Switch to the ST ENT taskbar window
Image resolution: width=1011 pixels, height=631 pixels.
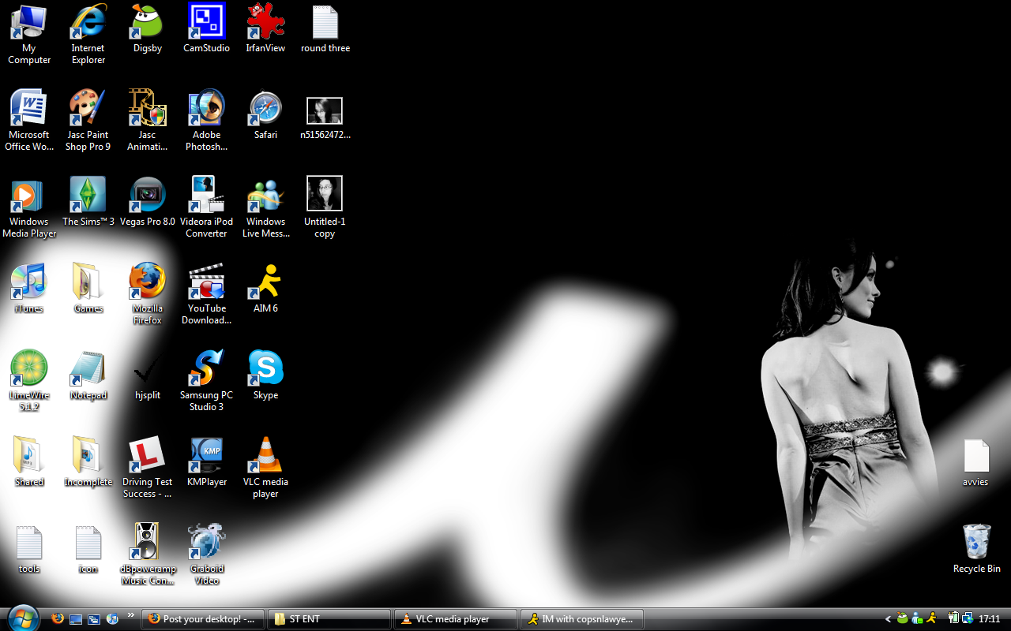[x=329, y=619]
